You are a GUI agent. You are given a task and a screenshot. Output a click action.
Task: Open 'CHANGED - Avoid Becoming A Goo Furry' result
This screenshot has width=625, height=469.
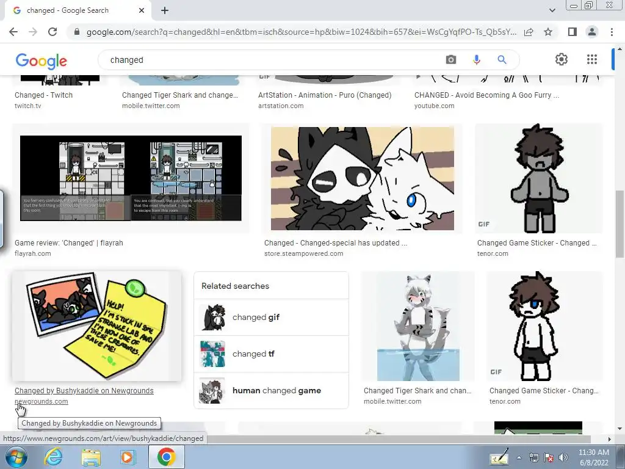(486, 95)
